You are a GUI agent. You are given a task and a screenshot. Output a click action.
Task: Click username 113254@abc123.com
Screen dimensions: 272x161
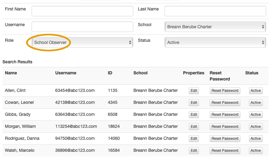[x=76, y=127]
